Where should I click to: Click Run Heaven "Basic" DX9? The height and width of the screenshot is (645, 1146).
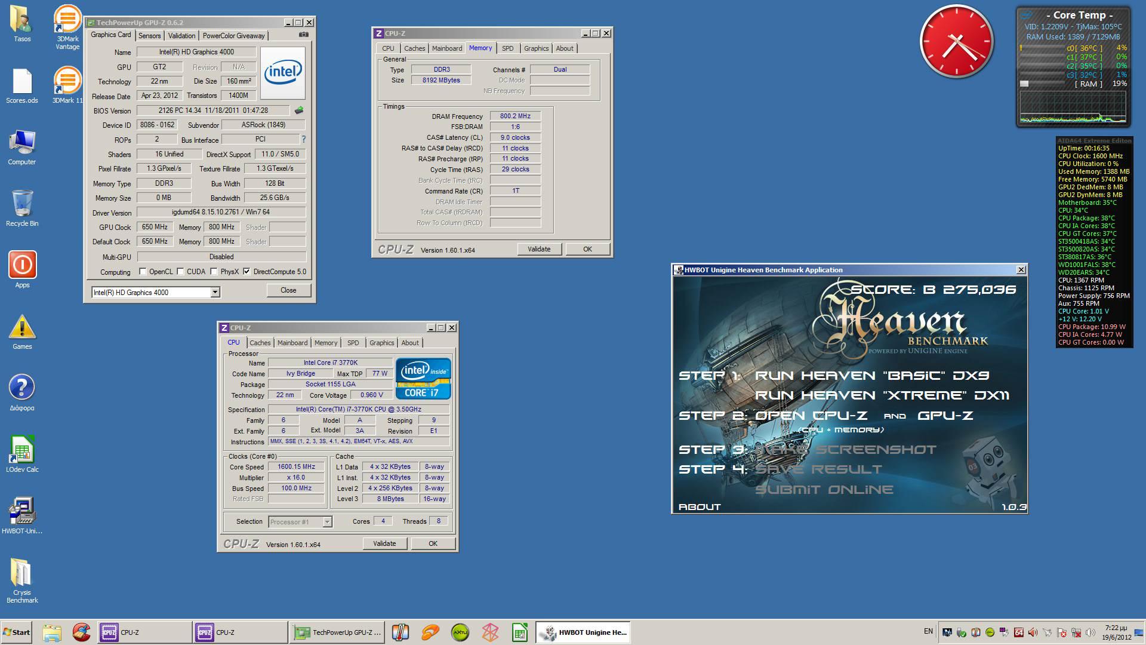[x=872, y=376]
